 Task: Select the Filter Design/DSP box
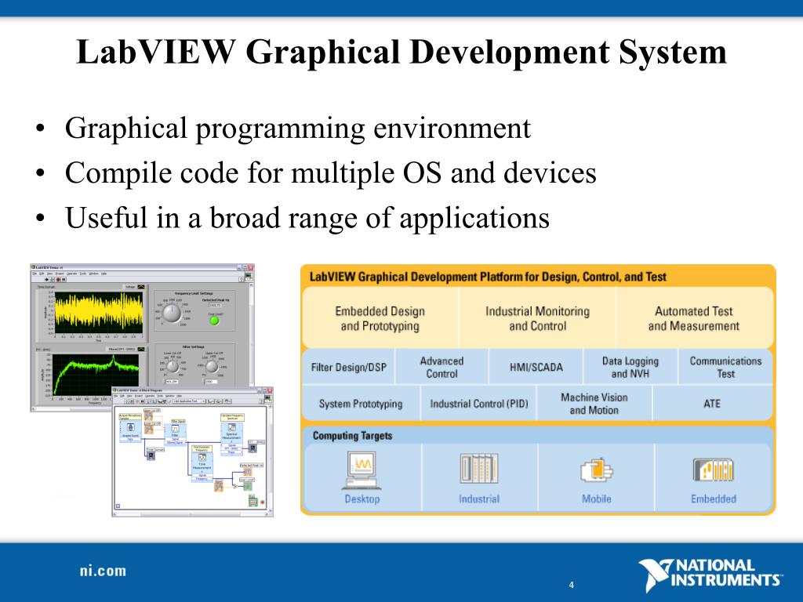coord(349,367)
